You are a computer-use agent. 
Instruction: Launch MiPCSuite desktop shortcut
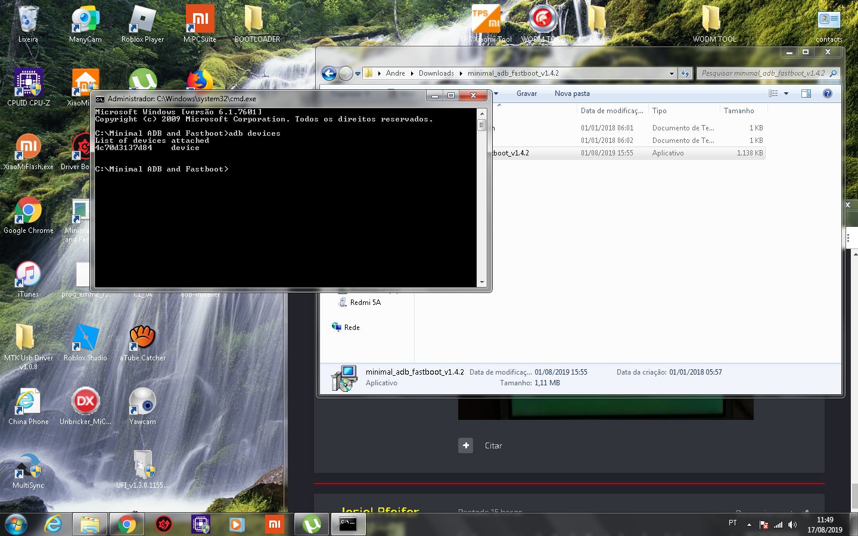pyautogui.click(x=200, y=24)
